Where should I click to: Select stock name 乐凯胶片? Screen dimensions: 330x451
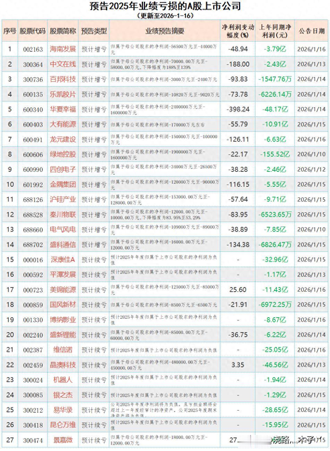point(63,94)
